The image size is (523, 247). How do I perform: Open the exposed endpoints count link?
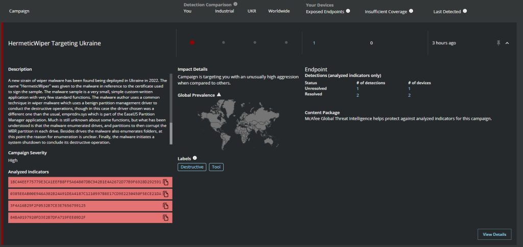tap(314, 43)
